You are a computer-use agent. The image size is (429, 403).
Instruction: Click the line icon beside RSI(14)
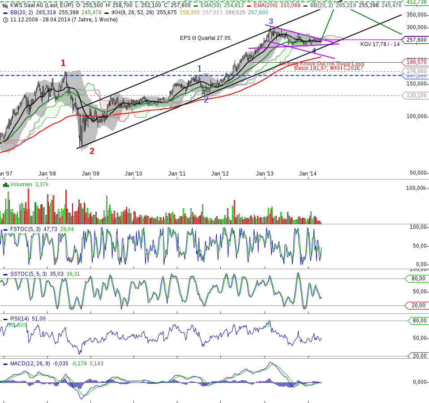click(5, 318)
